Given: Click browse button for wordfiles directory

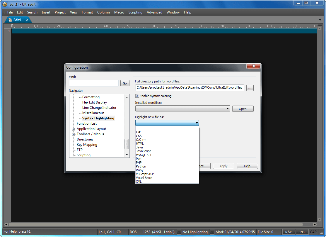Looking at the screenshot, I should [x=250, y=88].
